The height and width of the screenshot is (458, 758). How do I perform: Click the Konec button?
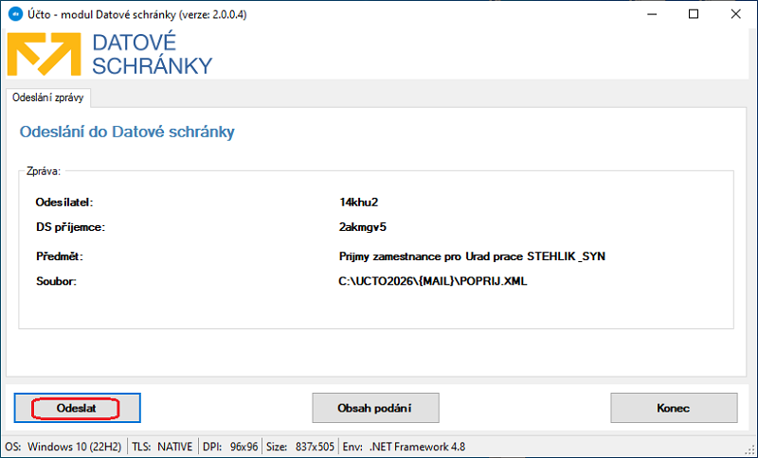[673, 408]
